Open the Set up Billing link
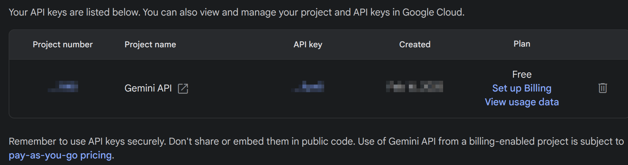 pyautogui.click(x=522, y=88)
